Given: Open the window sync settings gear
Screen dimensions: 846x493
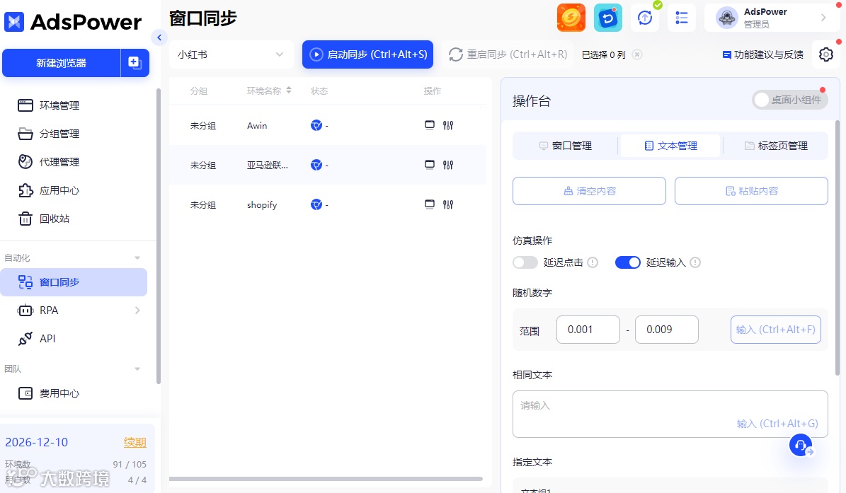Looking at the screenshot, I should pos(826,54).
